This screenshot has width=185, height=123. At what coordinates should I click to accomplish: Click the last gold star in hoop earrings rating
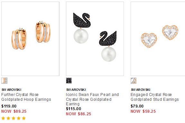(x=24, y=118)
